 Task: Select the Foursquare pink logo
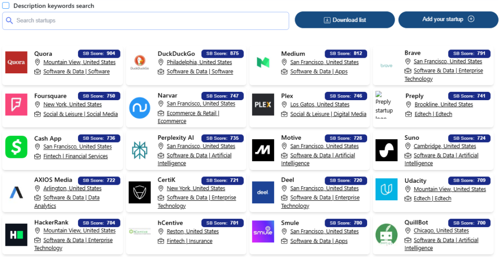click(16, 105)
